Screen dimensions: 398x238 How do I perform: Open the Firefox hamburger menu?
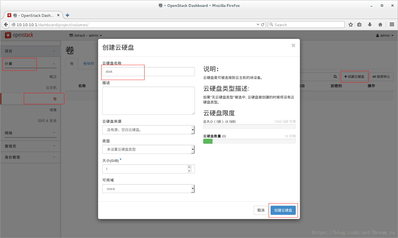[392, 25]
